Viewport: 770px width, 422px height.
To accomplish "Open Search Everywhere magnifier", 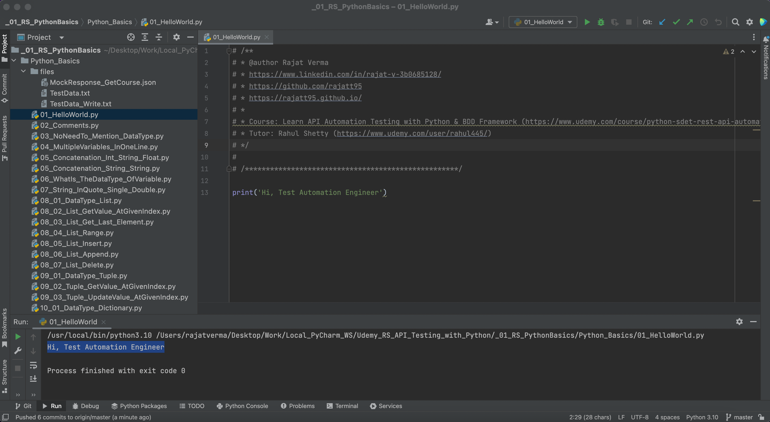I will pyautogui.click(x=735, y=22).
